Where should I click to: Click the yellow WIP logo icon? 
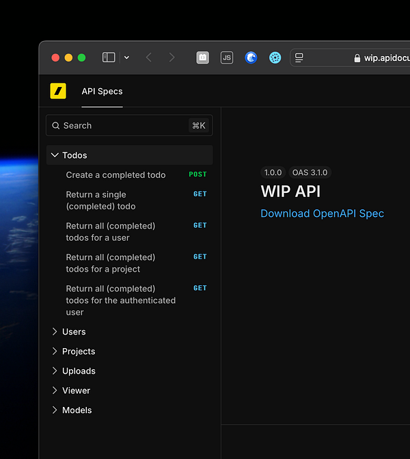tap(58, 91)
